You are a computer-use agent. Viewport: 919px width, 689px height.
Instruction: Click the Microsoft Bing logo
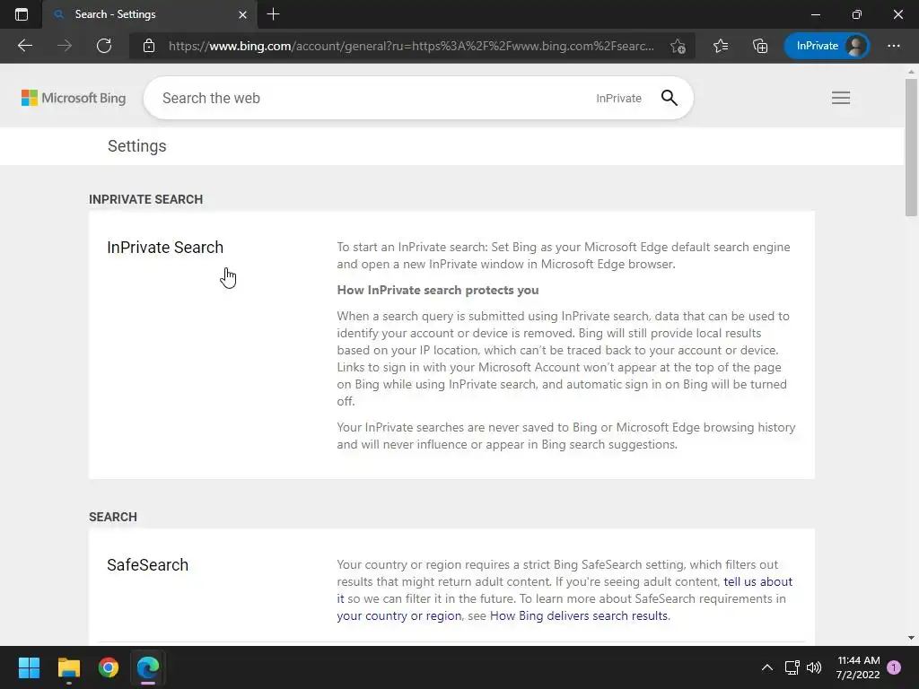coord(74,98)
